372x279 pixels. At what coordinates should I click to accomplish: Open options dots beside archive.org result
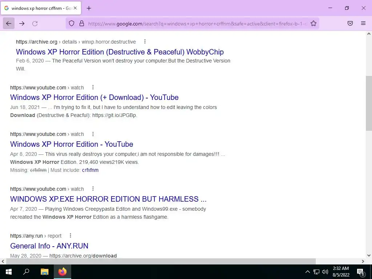145,41
